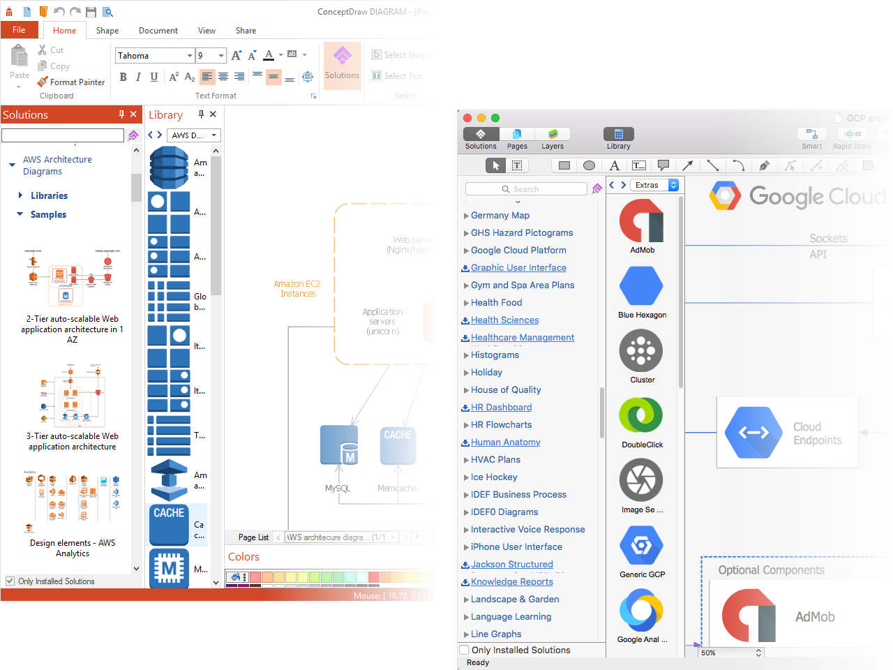Collapse the Samples section in Solutions panel

(20, 214)
